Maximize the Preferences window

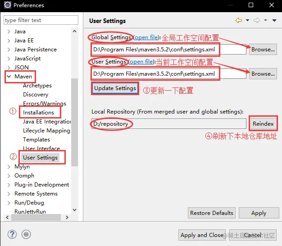(251, 5)
